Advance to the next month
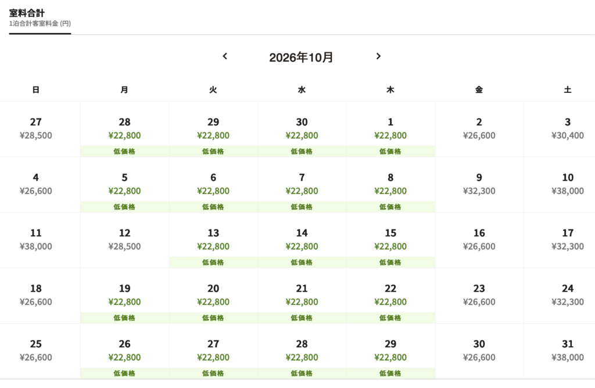This screenshot has height=388, width=595. click(x=378, y=56)
